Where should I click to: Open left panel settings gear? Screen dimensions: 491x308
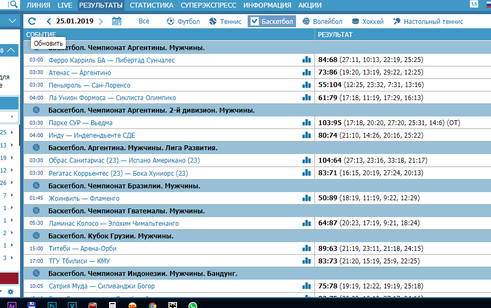pos(10,292)
